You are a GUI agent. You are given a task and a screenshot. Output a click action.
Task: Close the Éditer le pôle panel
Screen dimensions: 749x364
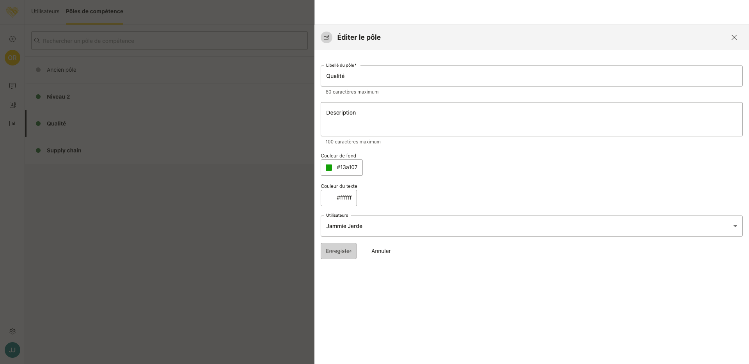pyautogui.click(x=734, y=37)
